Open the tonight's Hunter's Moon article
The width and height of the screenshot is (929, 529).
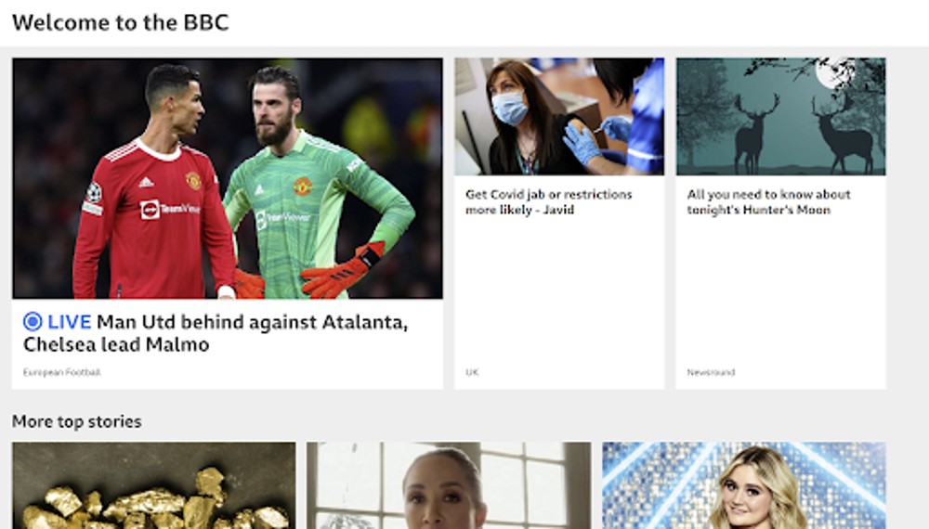[x=768, y=201]
